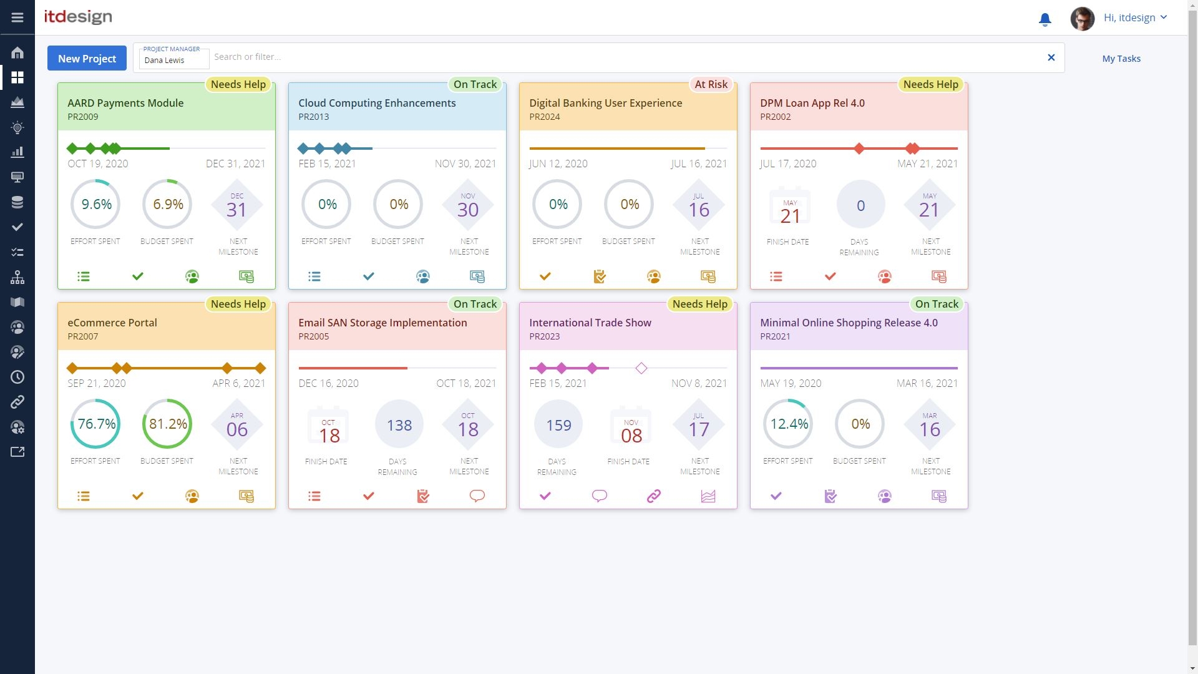Click the notification bell icon
Screen dimensions: 1198x674
1045,19
